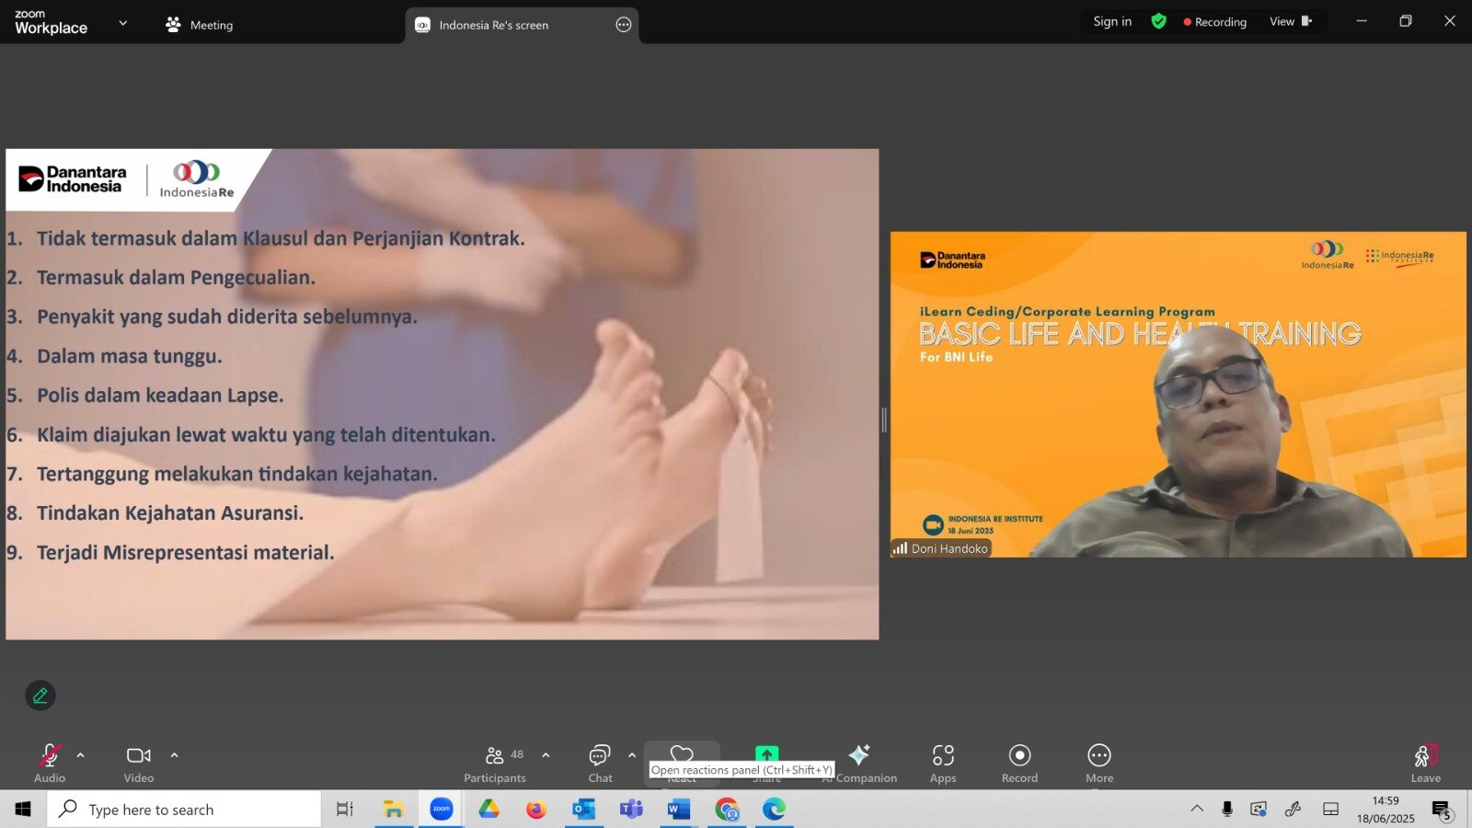
Task: Open Microsoft Teams from taskbar
Action: point(631,809)
